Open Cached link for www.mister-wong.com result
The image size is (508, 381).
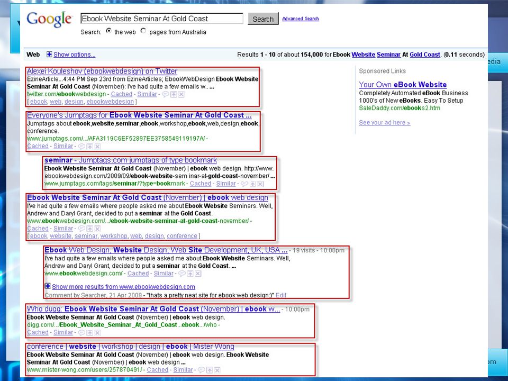158,370
